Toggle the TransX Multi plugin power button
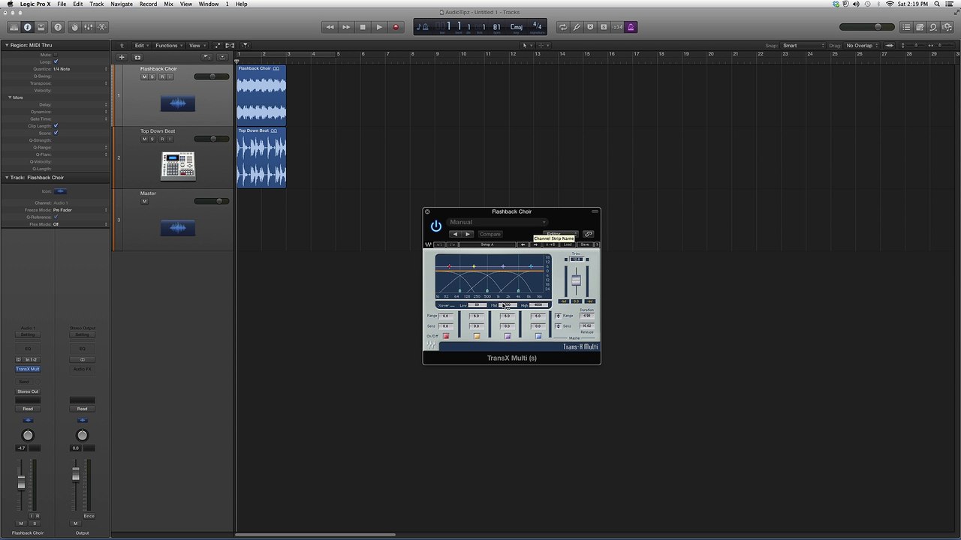Viewport: 961px width, 540px height. click(x=435, y=226)
